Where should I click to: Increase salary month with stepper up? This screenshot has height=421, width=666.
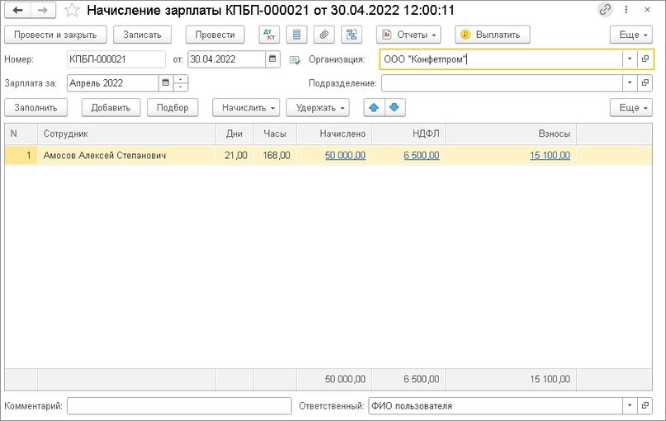click(181, 79)
